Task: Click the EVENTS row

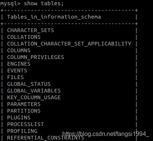Action: coord(17,70)
